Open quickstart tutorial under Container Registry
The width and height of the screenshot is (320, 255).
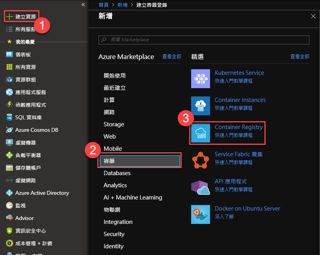pyautogui.click(x=233, y=135)
